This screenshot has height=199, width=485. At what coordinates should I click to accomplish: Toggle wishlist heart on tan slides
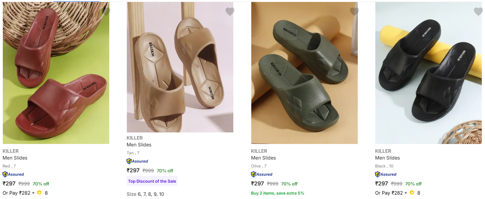230,12
